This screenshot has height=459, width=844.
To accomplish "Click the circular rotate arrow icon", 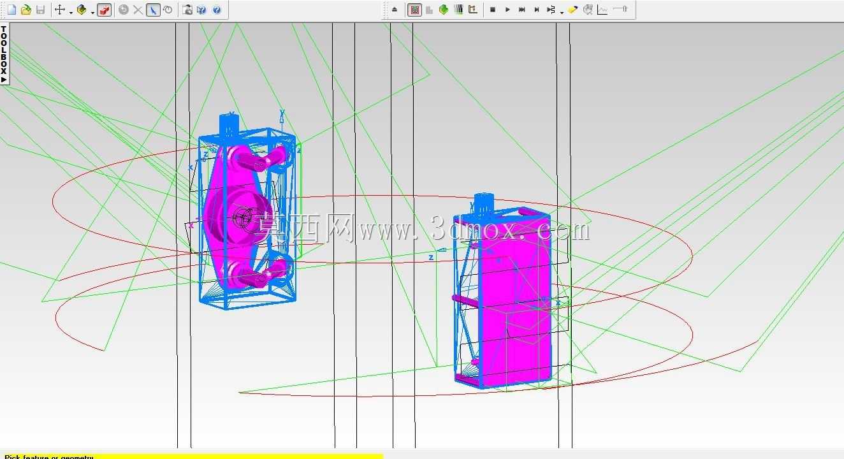I will coord(168,10).
